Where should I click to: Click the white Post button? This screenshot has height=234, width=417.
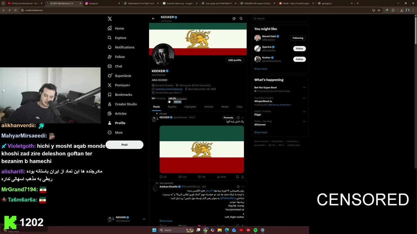coord(124,145)
